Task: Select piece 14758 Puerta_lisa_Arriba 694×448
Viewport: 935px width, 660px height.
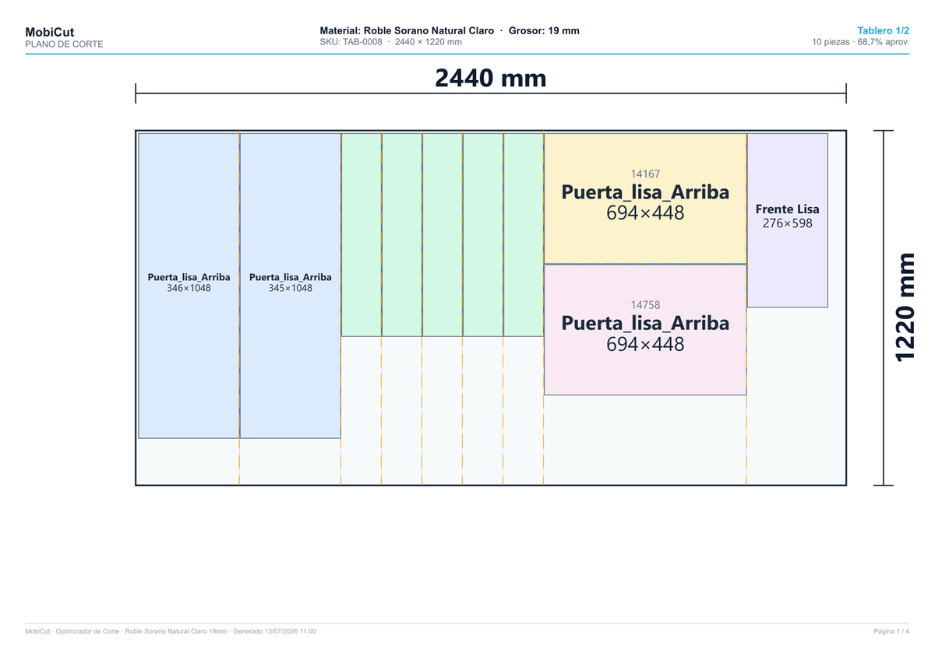Action: point(645,330)
